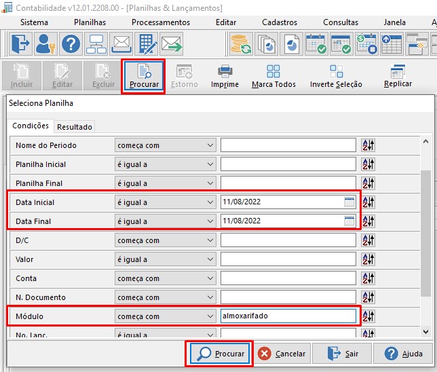The height and width of the screenshot is (372, 437).
Task: Open the Cadastros menu
Action: [x=280, y=22]
